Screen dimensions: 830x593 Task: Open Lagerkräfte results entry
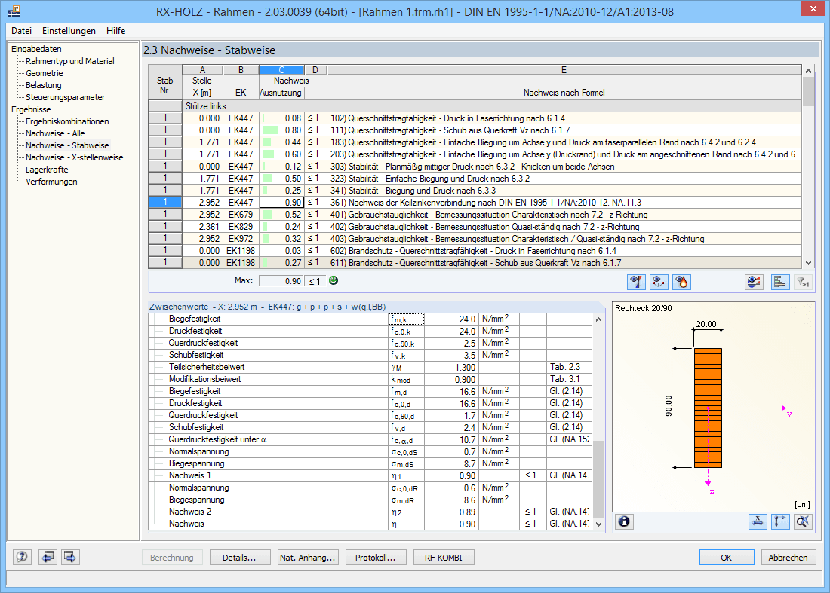(x=47, y=170)
